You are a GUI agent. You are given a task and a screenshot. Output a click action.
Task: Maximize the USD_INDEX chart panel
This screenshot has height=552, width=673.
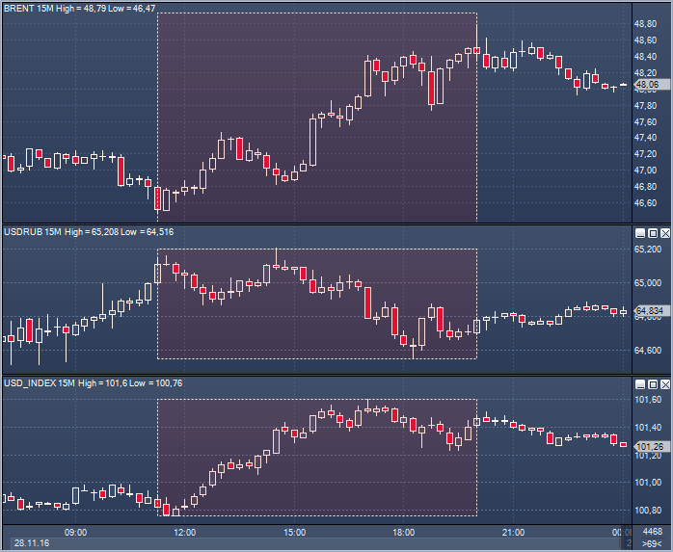652,383
